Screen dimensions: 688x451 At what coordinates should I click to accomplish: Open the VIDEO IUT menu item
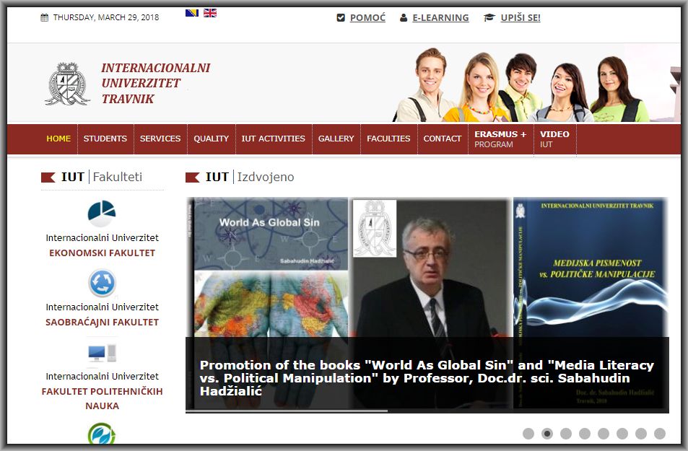(554, 139)
